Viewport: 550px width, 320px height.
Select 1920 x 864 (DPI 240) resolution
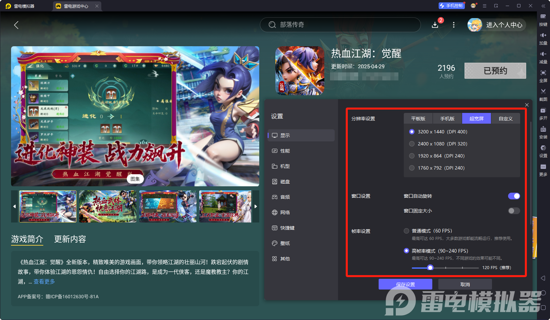412,156
